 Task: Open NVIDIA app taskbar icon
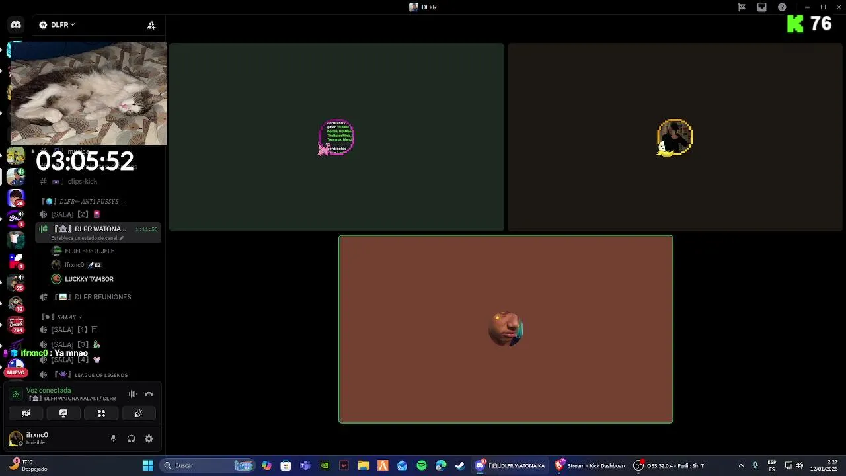click(325, 465)
